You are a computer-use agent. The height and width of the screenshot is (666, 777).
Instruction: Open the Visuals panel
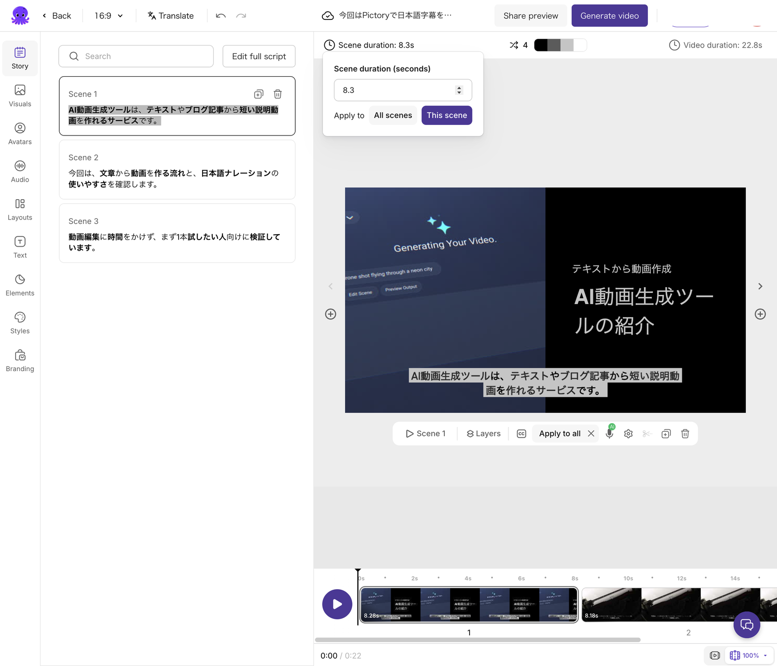(x=20, y=96)
